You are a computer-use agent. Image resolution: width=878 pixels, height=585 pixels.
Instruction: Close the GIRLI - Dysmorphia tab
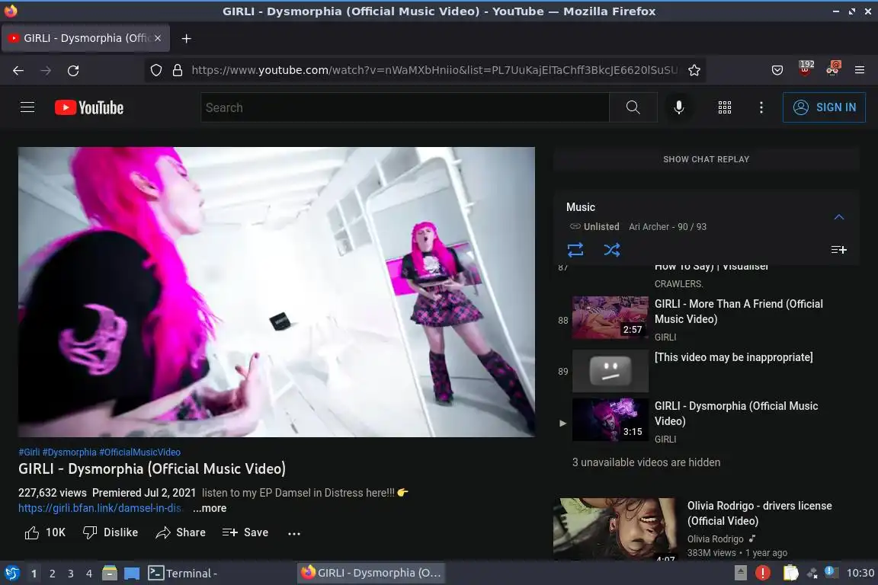click(158, 38)
